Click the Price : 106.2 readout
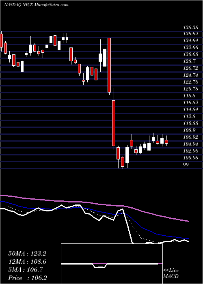The image size is (203, 284). tap(27, 278)
